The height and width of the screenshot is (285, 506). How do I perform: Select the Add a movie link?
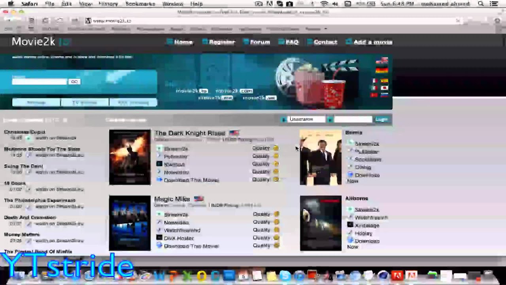tap(373, 42)
